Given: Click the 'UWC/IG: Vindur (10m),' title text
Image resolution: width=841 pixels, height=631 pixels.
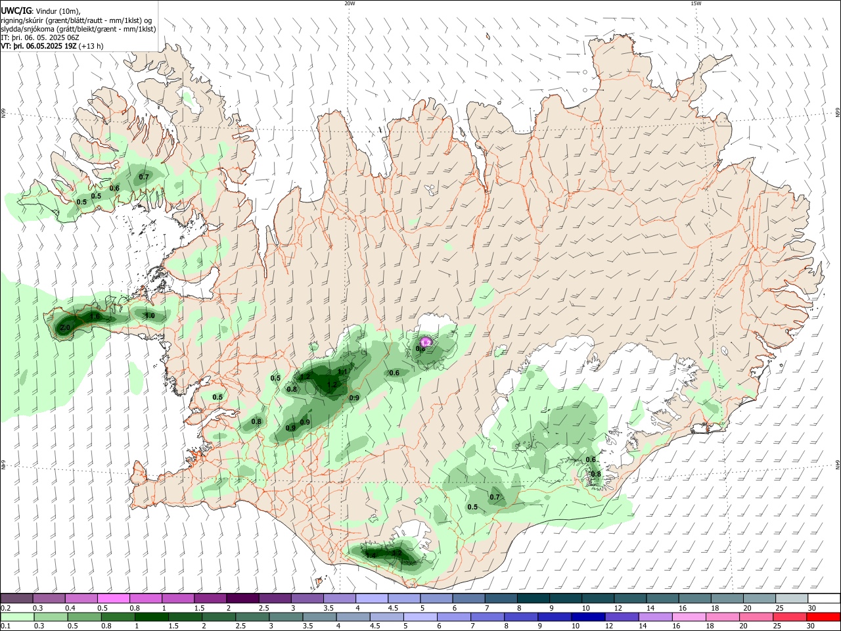Looking at the screenshot, I should coord(41,11).
